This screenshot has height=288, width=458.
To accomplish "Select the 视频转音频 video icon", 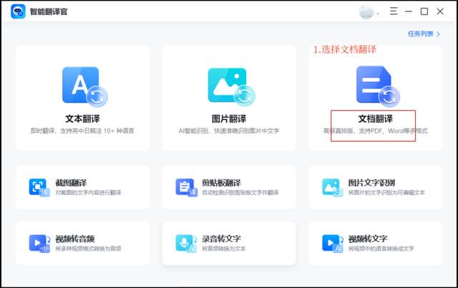I will point(39,244).
